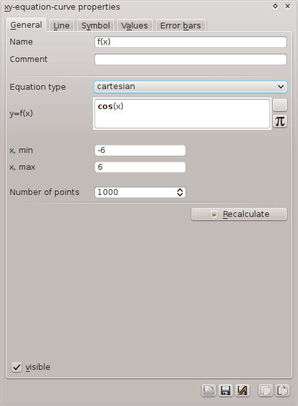Open the Error bars tab
Screen dimensions: 298x406
tap(180, 25)
